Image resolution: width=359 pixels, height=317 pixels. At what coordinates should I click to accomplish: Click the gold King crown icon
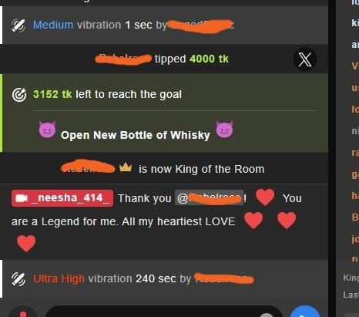[126, 167]
